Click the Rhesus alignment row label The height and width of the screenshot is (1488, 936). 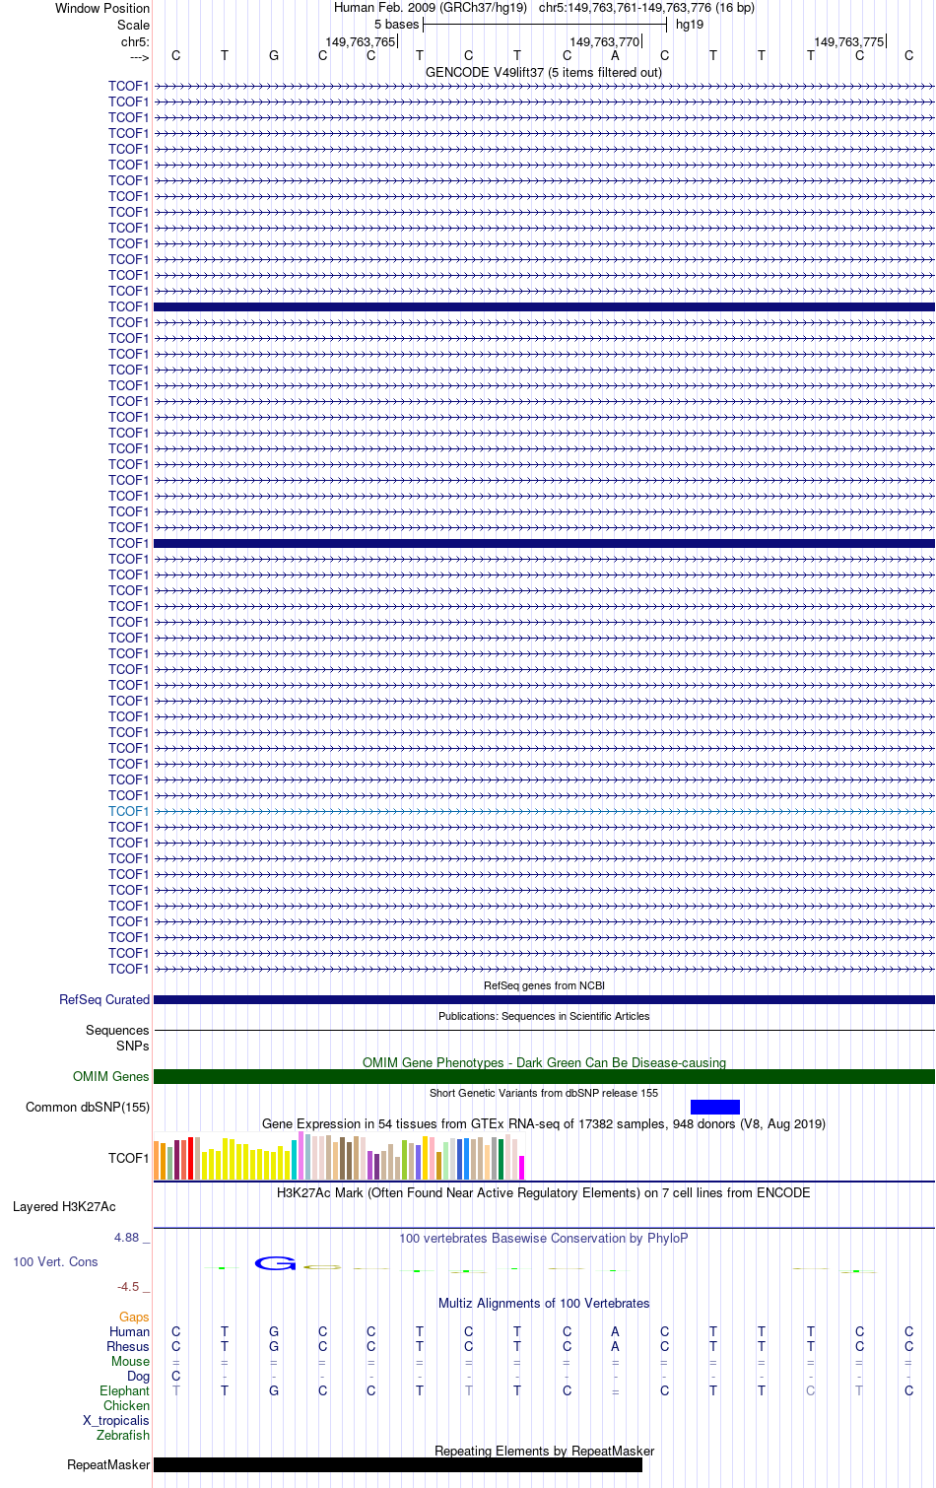[128, 1346]
